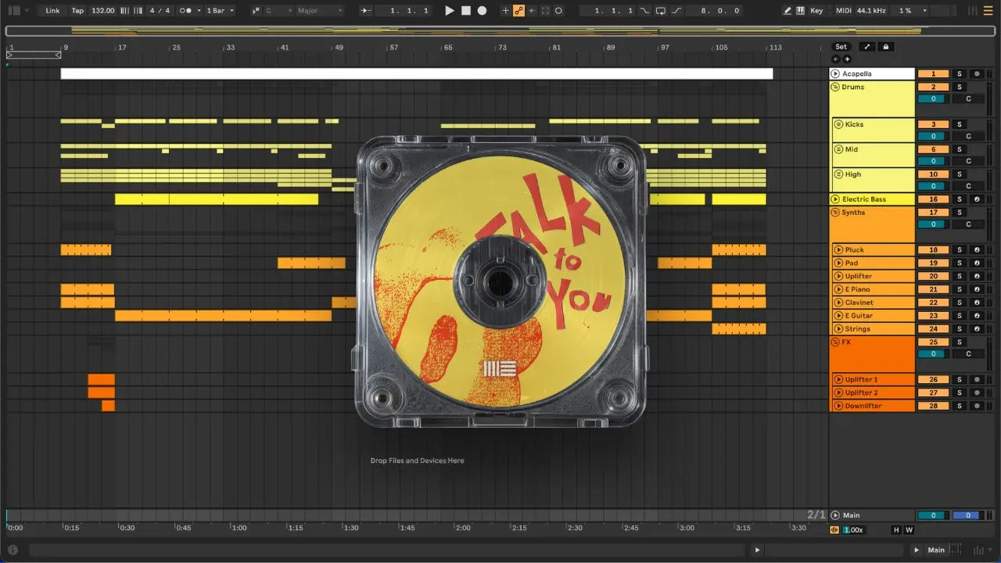This screenshot has width=1001, height=563.
Task: Click the next locator arrow
Action: click(x=846, y=59)
